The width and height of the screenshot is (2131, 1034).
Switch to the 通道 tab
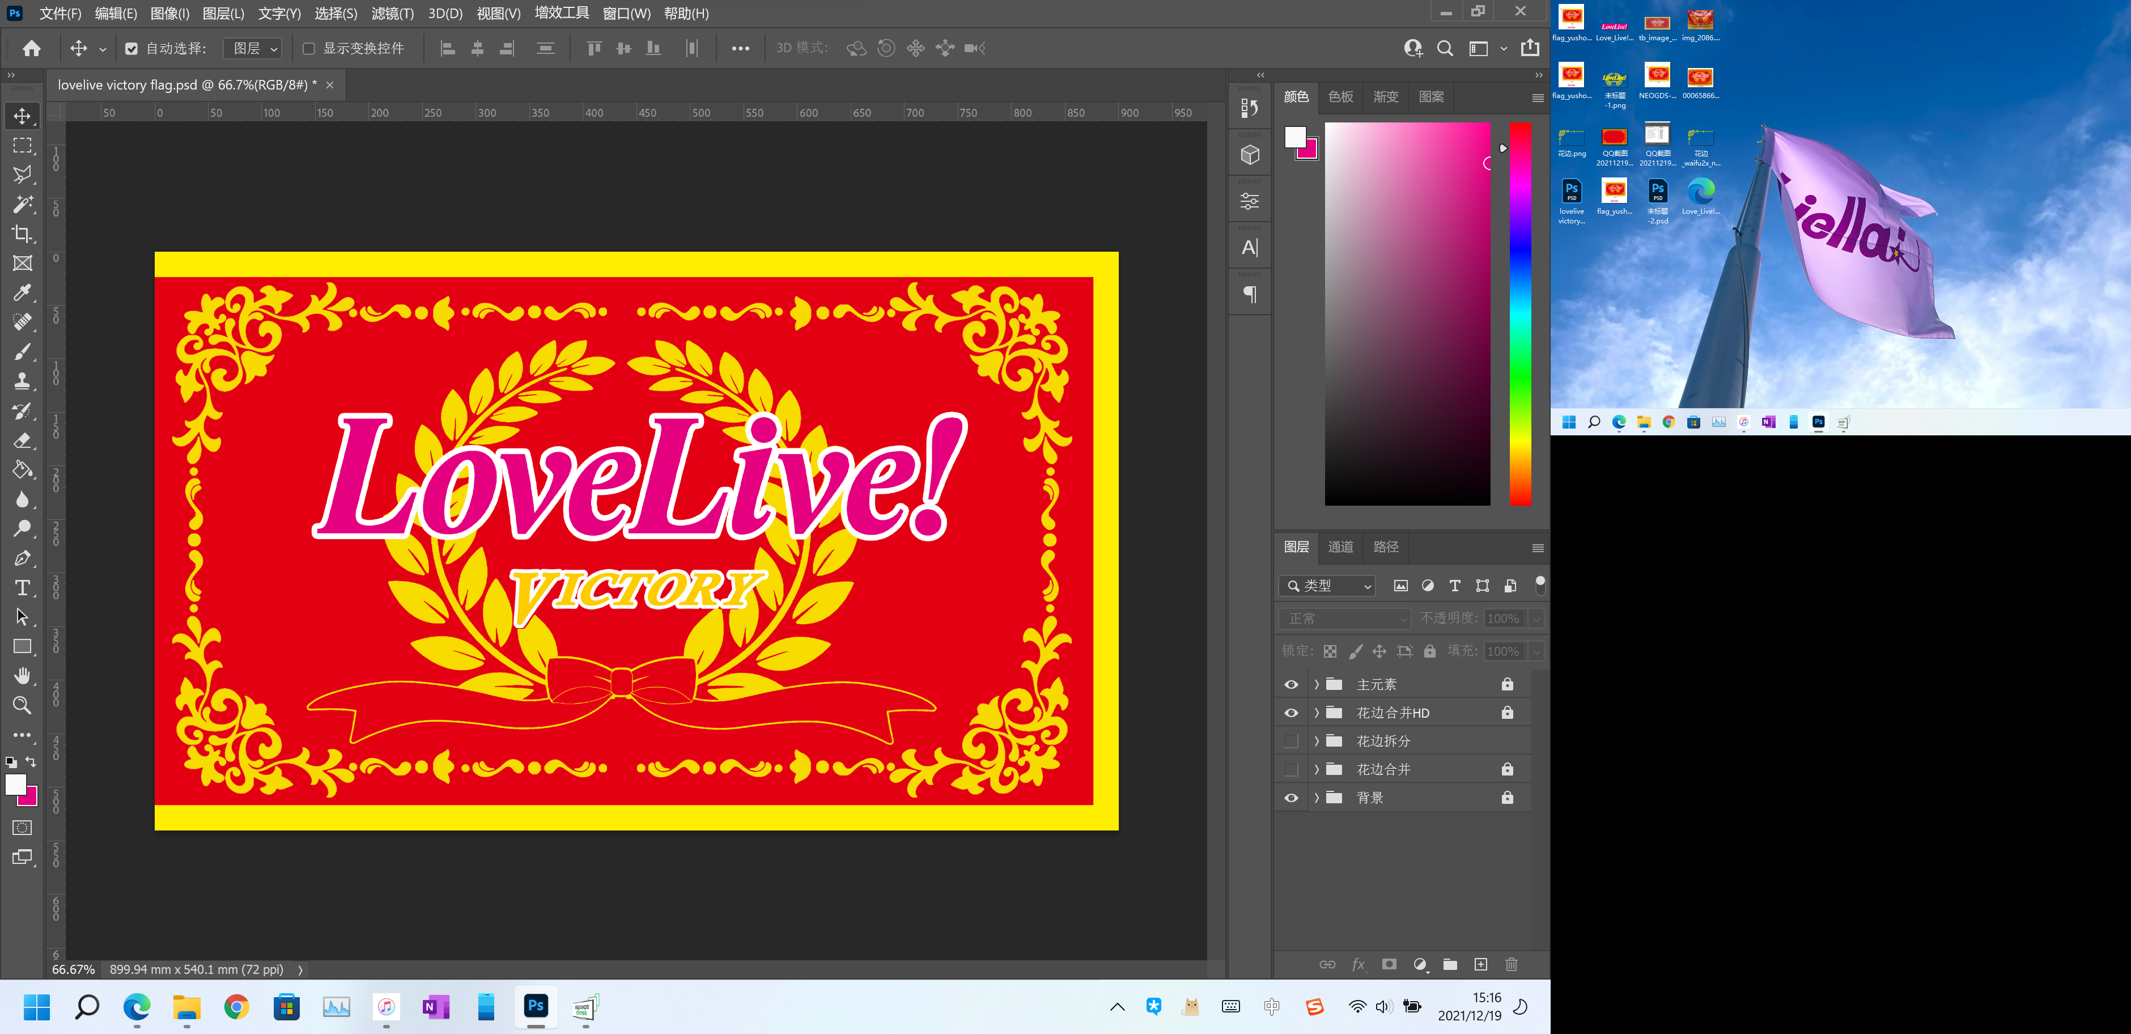click(1340, 547)
